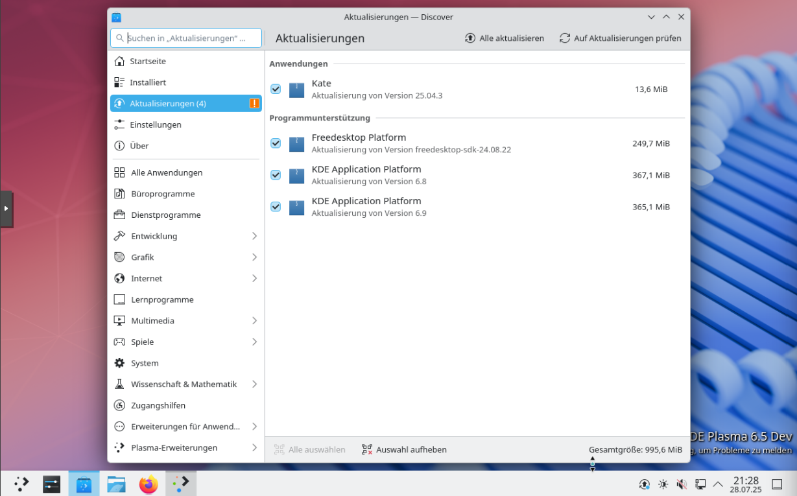Click the network tray icon
This screenshot has height=496, width=797.
(700, 484)
